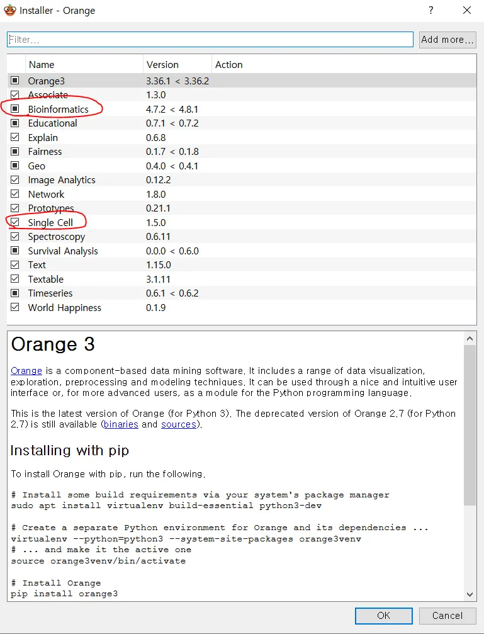Focus the Filter search field
This screenshot has width=484, height=634.
[x=210, y=40]
